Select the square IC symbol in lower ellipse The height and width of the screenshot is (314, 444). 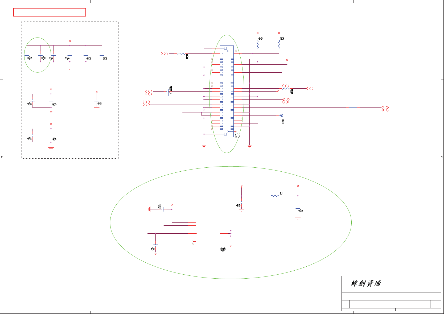208,233
